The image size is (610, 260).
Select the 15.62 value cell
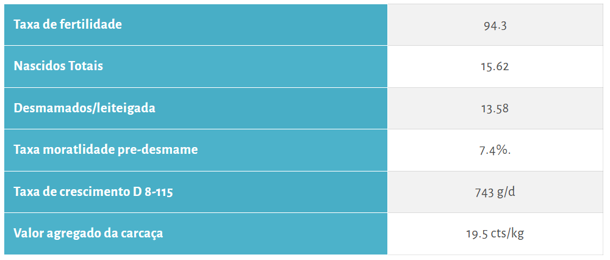point(495,67)
